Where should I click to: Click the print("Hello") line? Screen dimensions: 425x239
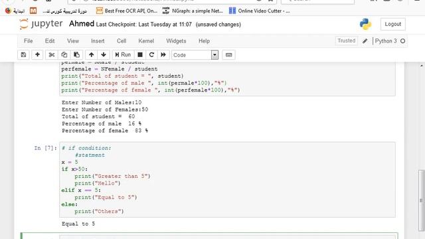coord(98,183)
